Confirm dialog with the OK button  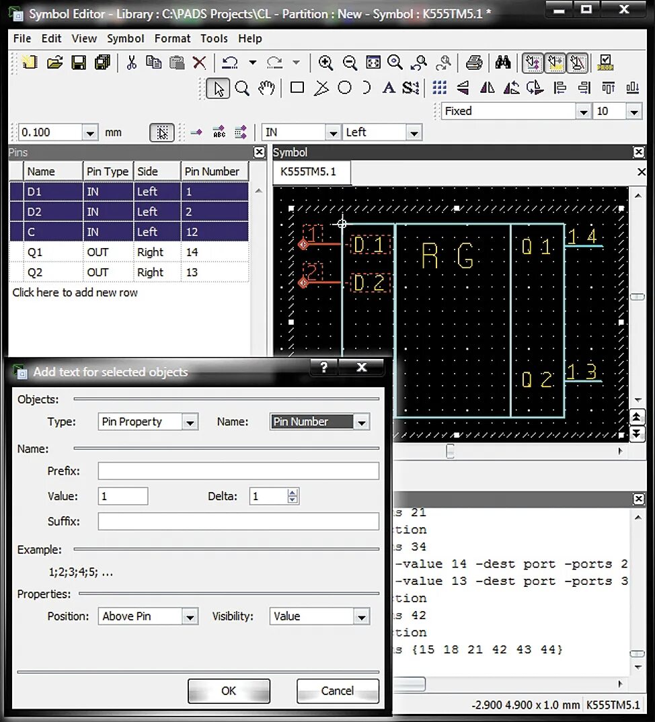(x=229, y=690)
